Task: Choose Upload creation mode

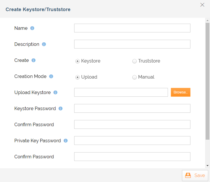Action: click(x=77, y=77)
